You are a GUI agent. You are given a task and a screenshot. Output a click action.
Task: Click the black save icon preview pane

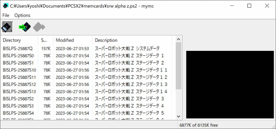(230, 84)
